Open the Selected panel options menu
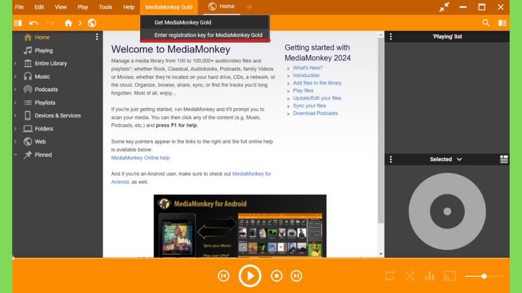522x293 pixels. [x=391, y=159]
